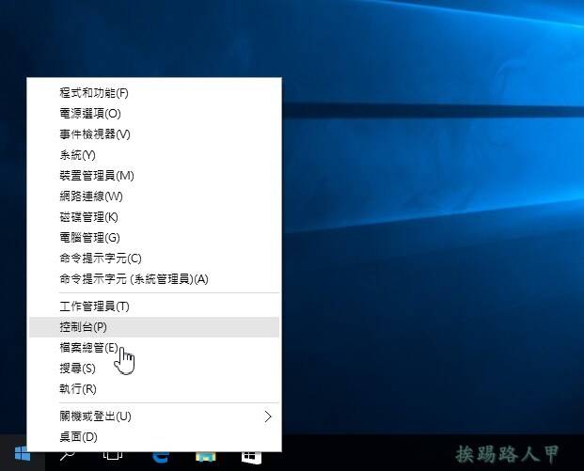Open 命令提示字元 (系統管理員)(A)
Image resolution: width=584 pixels, height=471 pixels.
[154, 279]
